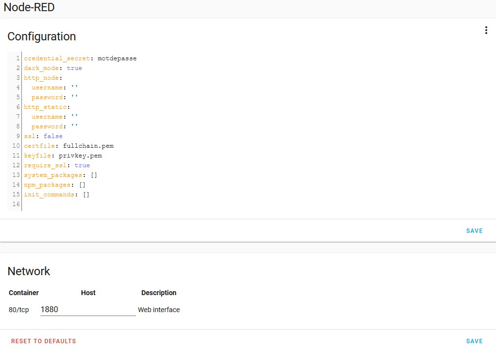496x352 pixels.
Task: Click the username line under http_static
Action: click(55, 117)
